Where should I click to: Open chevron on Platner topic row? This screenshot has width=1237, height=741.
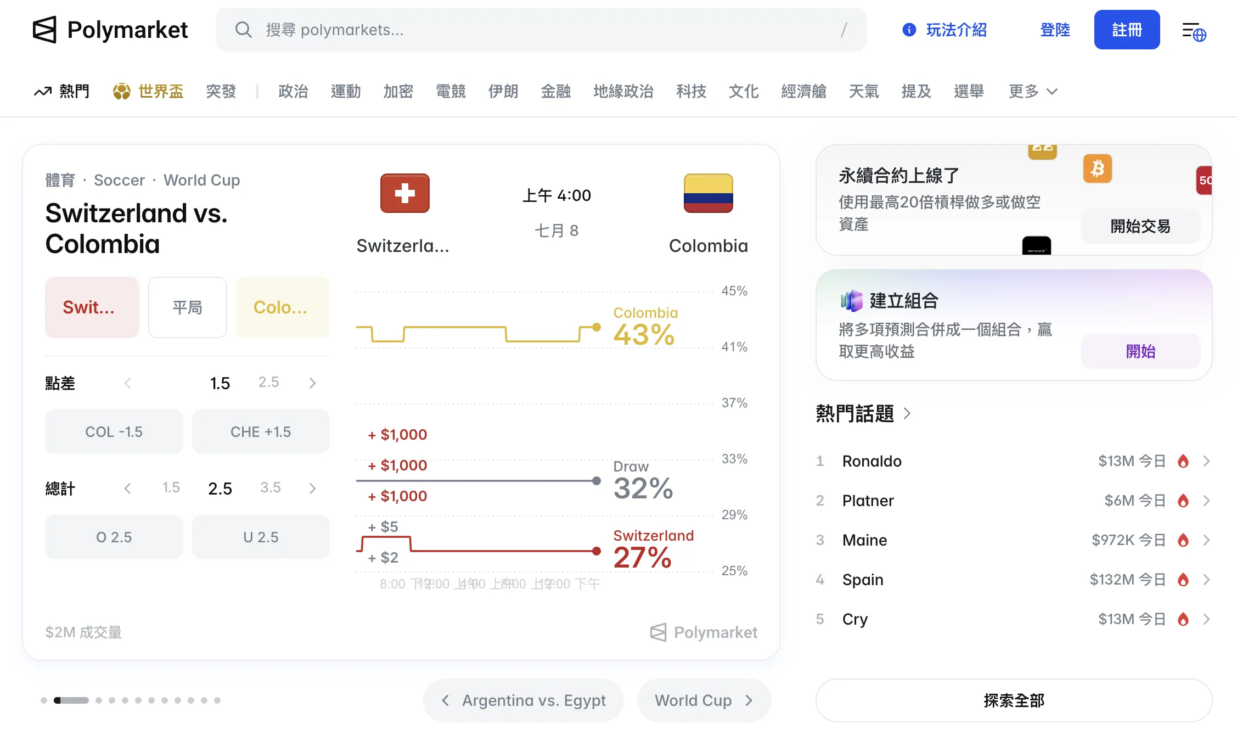(1206, 501)
